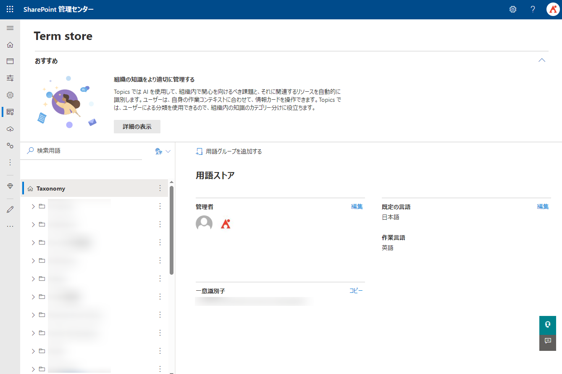Click the 用語ストア heading
This screenshot has height=374, width=562.
coord(215,175)
